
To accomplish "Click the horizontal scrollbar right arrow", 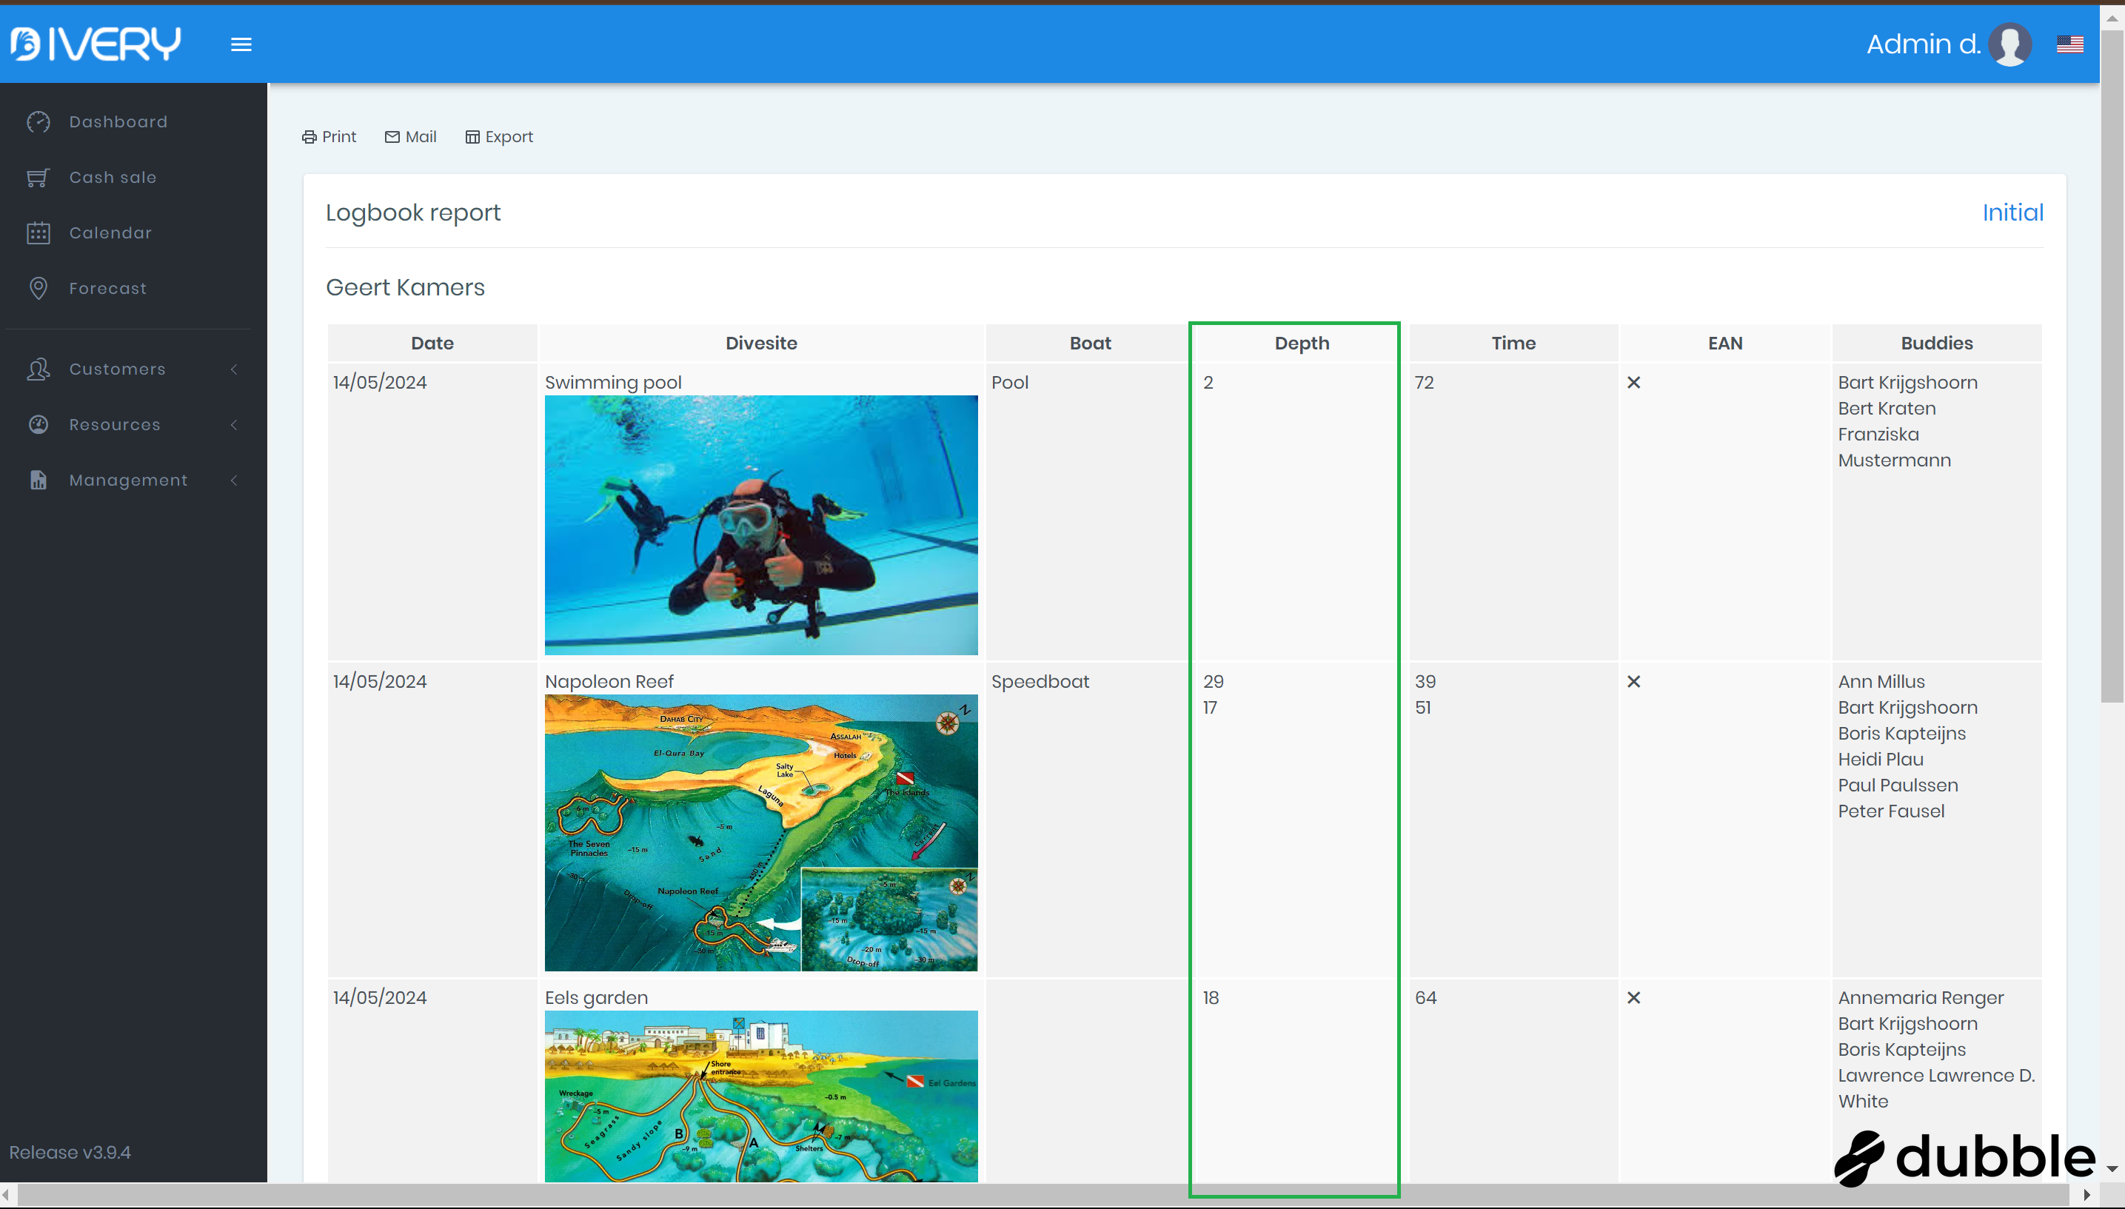I will click(x=2088, y=1195).
